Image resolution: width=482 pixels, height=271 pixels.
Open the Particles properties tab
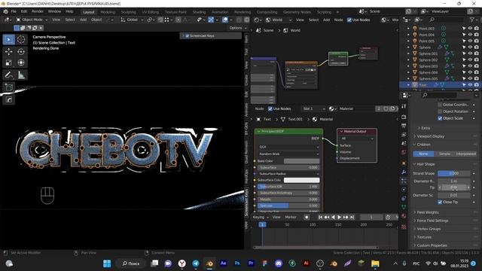point(404,181)
